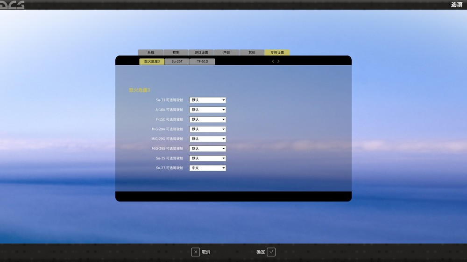Switch to the 游戏设置 tab
The image size is (467, 262).
(201, 52)
